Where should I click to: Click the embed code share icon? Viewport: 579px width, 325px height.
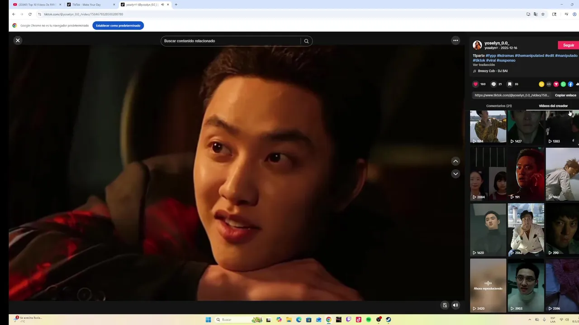(549, 84)
